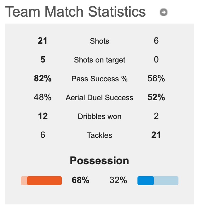This screenshot has height=206, width=198.
Task: Select the Shots on target label
Action: [99, 60]
